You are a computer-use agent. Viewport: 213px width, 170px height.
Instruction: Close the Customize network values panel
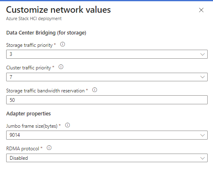pyautogui.click(x=201, y=10)
